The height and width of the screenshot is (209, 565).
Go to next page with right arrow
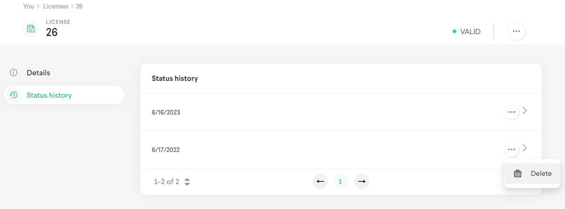(361, 181)
